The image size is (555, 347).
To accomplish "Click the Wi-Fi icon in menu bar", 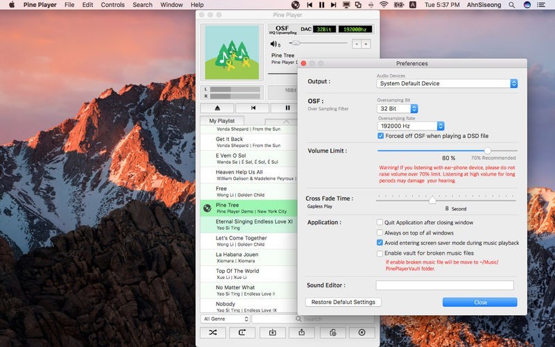I will [383, 5].
